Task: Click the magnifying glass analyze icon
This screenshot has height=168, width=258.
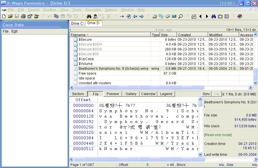Action: 181,16
